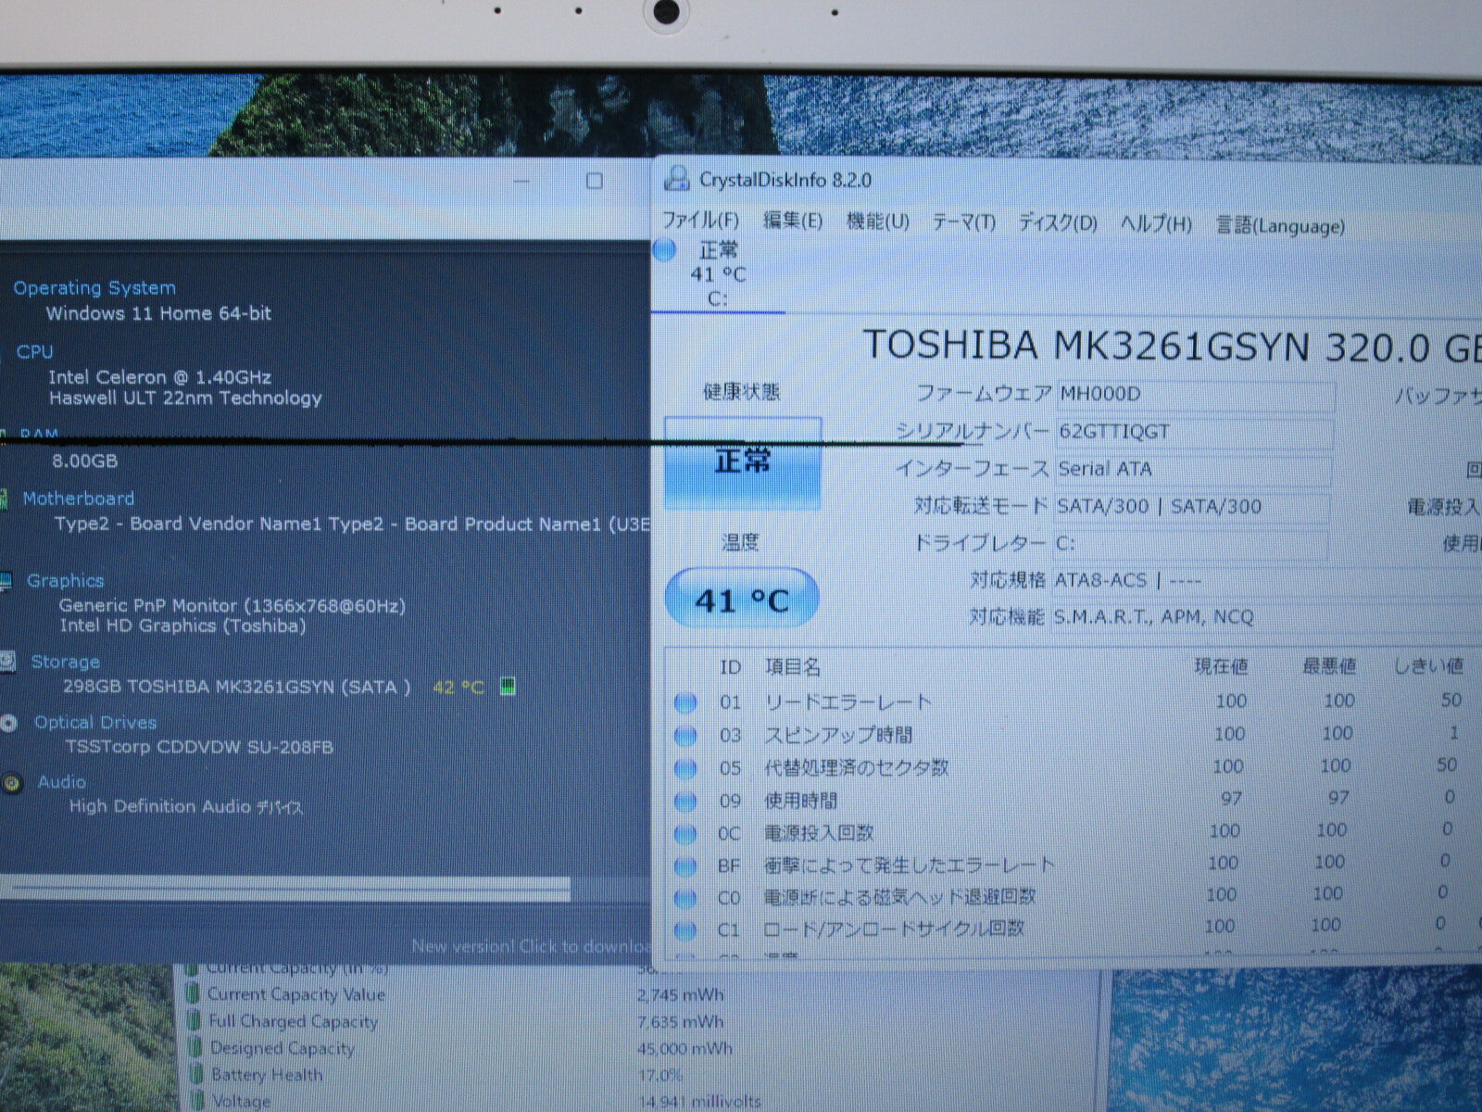
Task: Open the Operating System section in Speccy
Action: click(94, 288)
